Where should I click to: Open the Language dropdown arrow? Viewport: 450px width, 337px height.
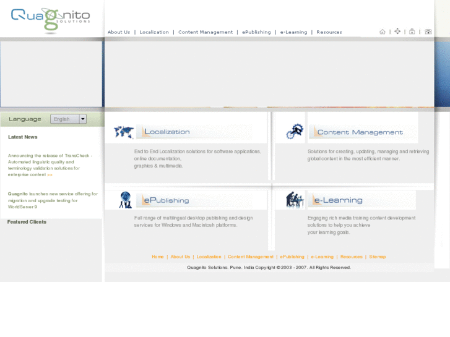tap(83, 119)
